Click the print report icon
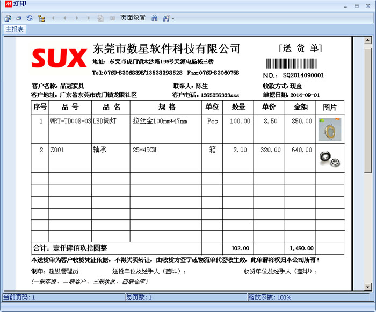376x312 pixels. [x=19, y=18]
